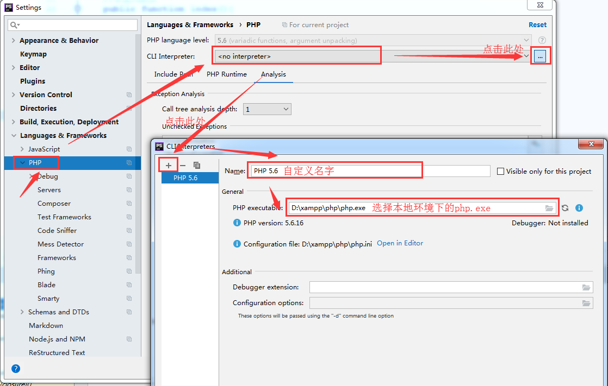Expand Schemas and DTDs node
Screen dimensions: 608x386
coord(22,312)
